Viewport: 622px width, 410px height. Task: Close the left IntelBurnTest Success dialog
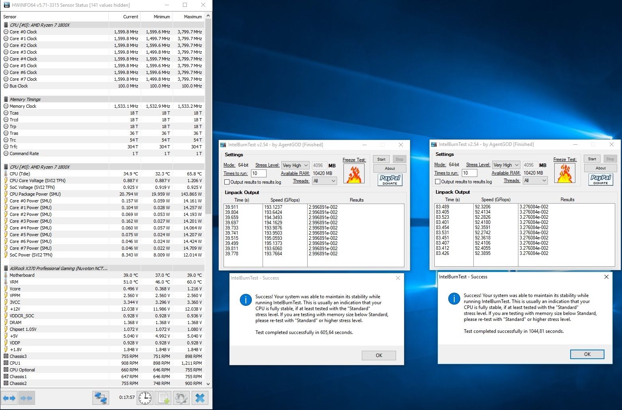click(398, 278)
